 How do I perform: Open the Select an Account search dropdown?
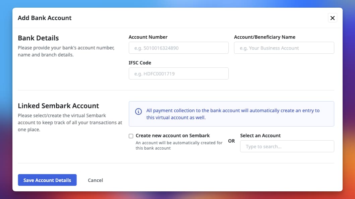[287, 146]
